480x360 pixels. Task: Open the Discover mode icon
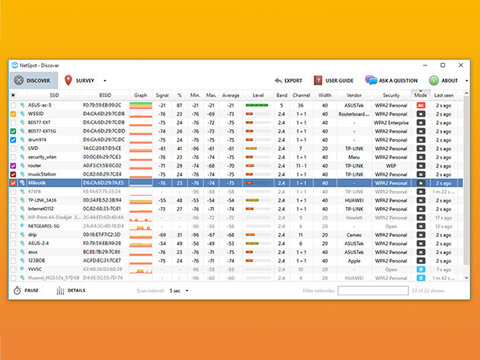[x=19, y=81]
